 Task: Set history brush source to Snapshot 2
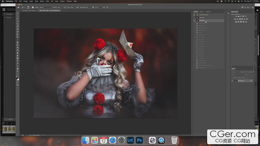(194, 20)
